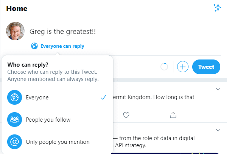The image size is (232, 154).
Task: Click the @ mention circle icon
Action: [x=14, y=142]
